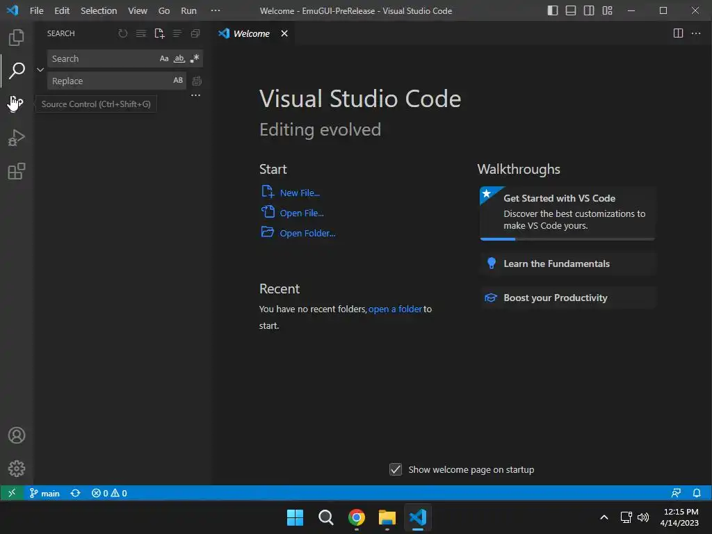Image resolution: width=712 pixels, height=534 pixels.
Task: Open the Go menu
Action: (x=164, y=10)
